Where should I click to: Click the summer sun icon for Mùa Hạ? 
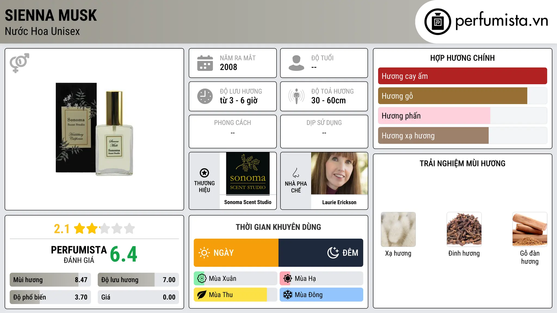pos(287,278)
